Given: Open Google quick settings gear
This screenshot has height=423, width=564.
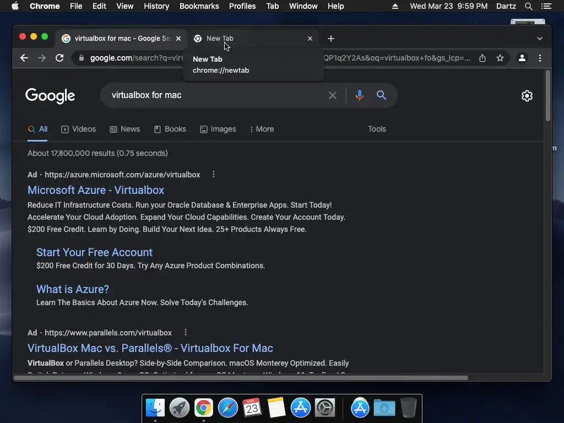Looking at the screenshot, I should pyautogui.click(x=527, y=96).
